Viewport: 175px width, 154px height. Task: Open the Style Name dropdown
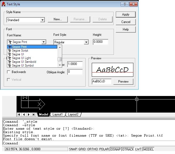(x=42, y=20)
